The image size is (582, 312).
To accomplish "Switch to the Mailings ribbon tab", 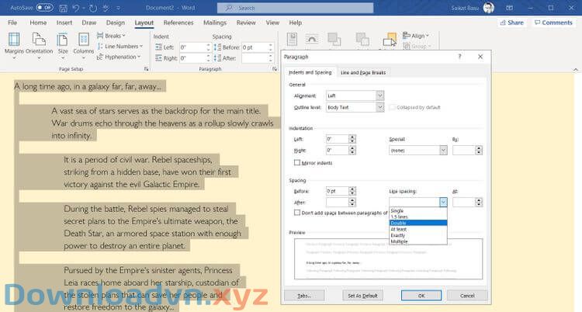I will 215,23.
